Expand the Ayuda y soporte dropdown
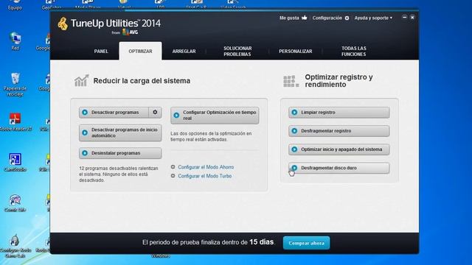472x265 pixels. pyautogui.click(x=373, y=18)
